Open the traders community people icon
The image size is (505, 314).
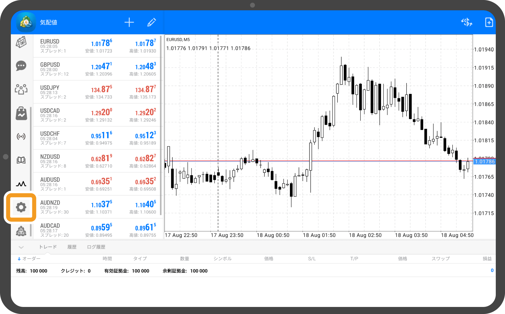pyautogui.click(x=21, y=89)
